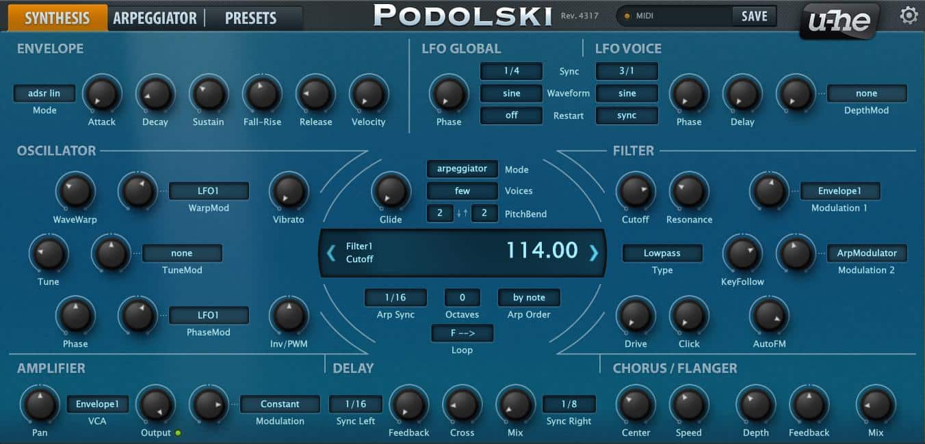Image resolution: width=925 pixels, height=444 pixels.
Task: Click the PitchBend down range value
Action: [x=440, y=214]
